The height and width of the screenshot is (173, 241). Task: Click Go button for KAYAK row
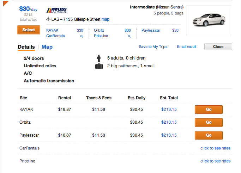209,110
